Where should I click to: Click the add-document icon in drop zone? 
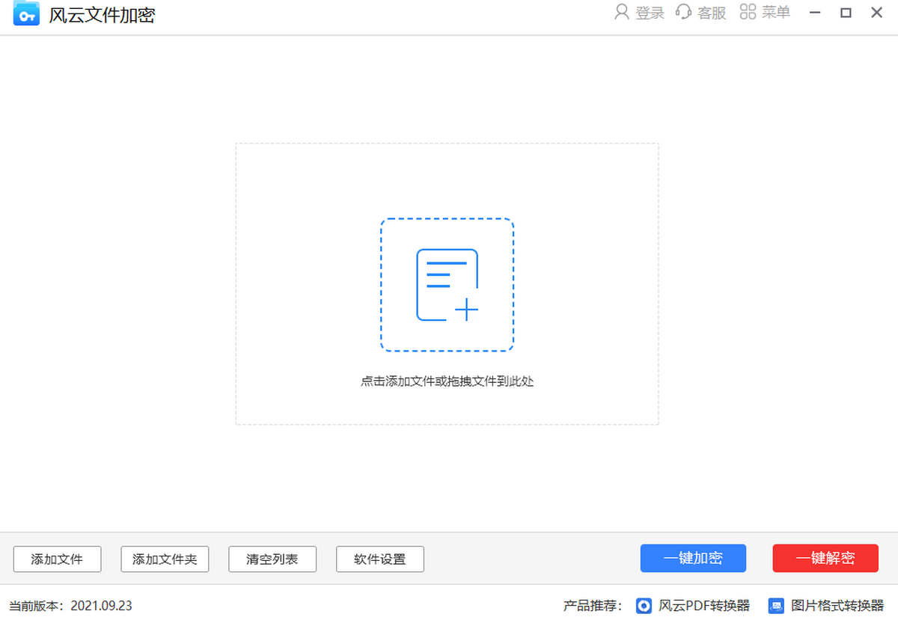(x=447, y=285)
